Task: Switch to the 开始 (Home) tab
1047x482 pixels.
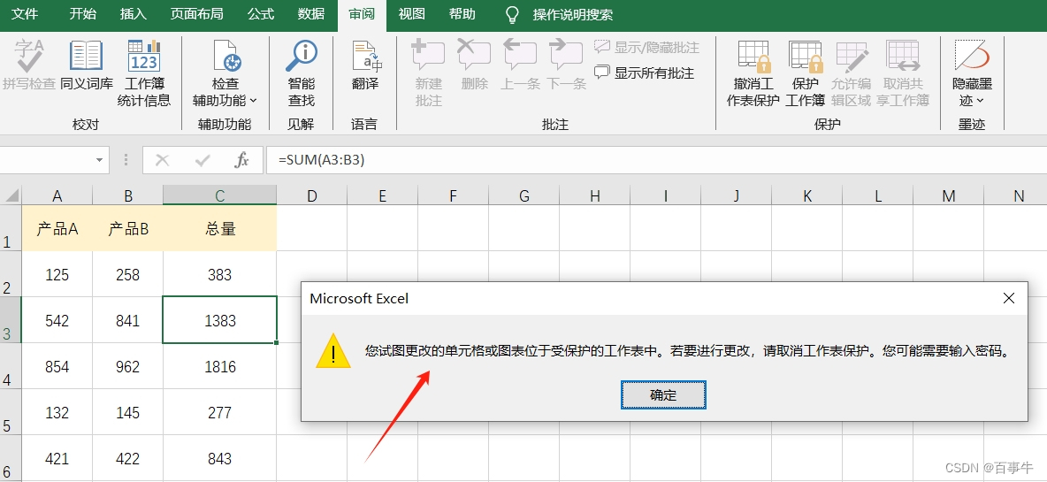Action: coord(83,14)
